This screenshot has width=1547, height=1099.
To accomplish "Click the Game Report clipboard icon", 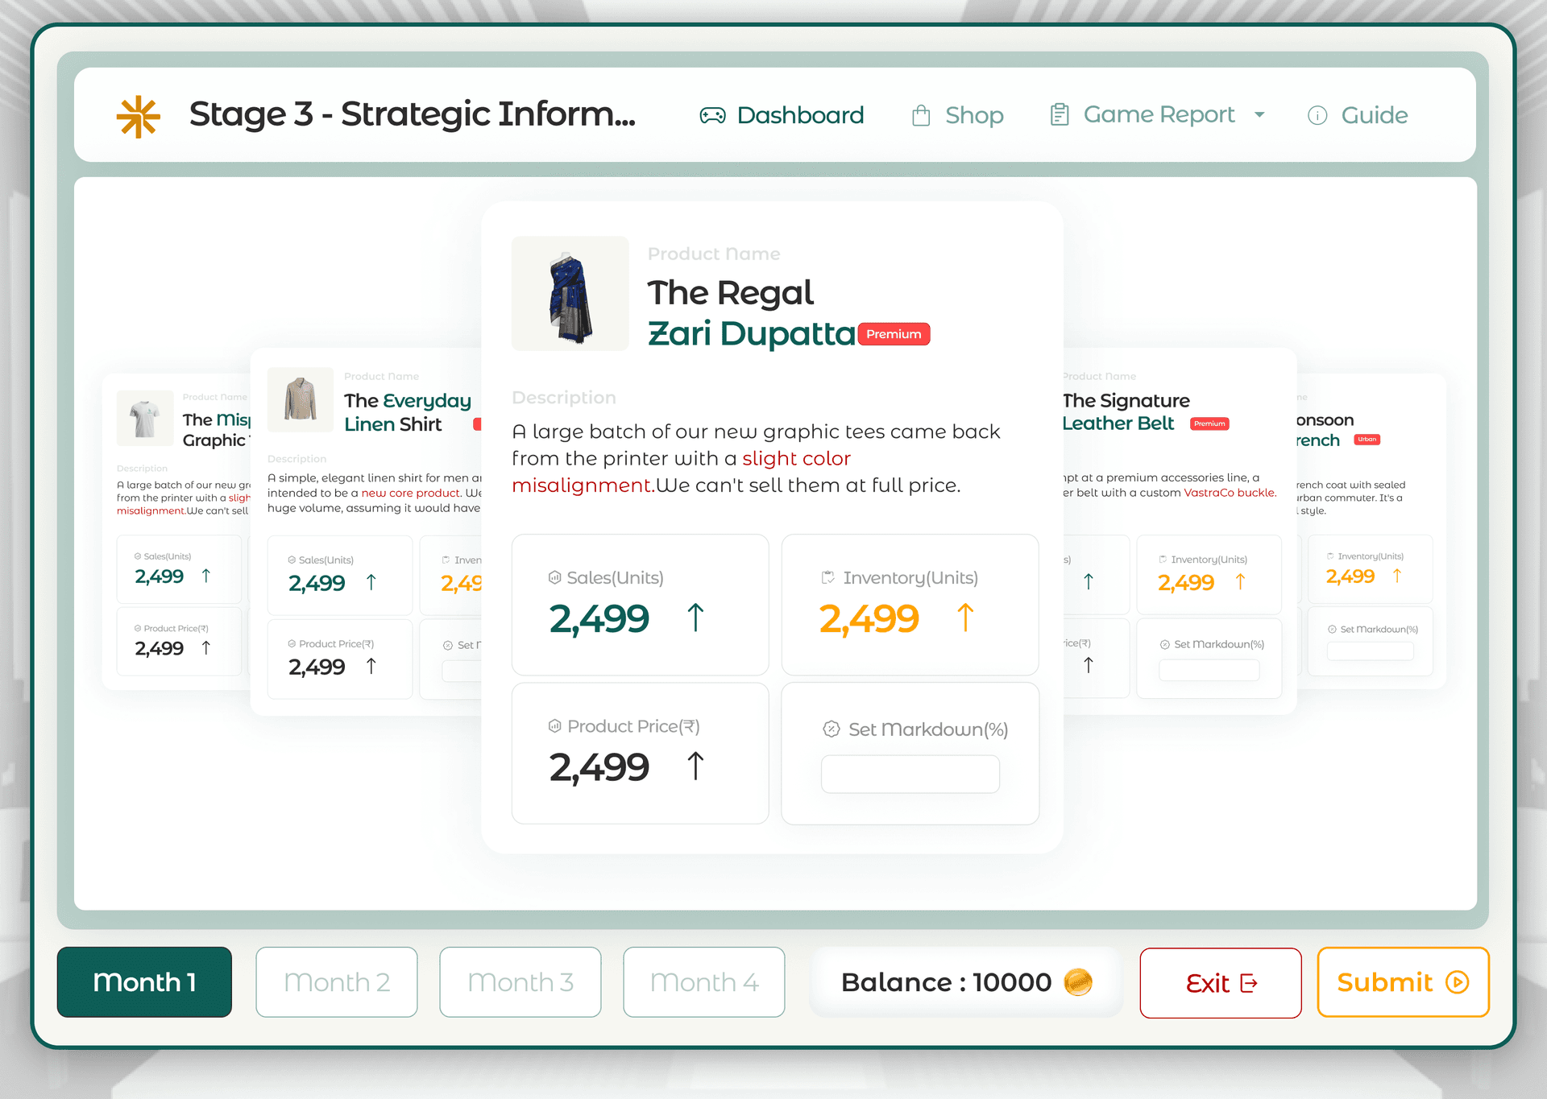I will [1060, 115].
